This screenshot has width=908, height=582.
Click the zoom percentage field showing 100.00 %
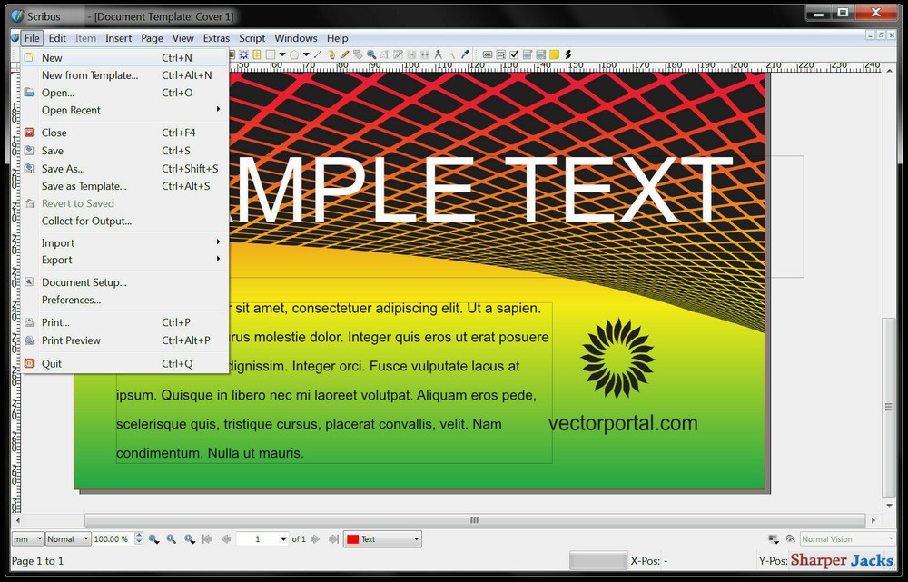[111, 538]
